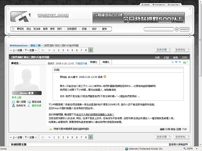The height and width of the screenshot is (151, 202).
Task: Open 搜索 search menu item
Action: pyautogui.click(x=52, y=29)
